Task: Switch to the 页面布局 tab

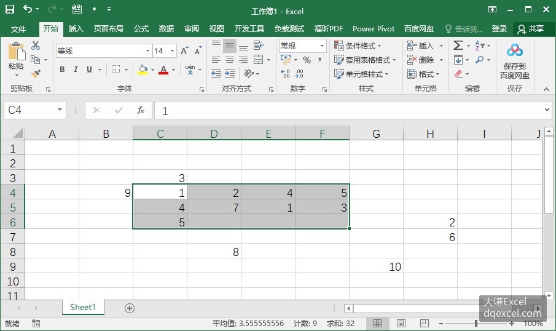Action: [x=108, y=29]
